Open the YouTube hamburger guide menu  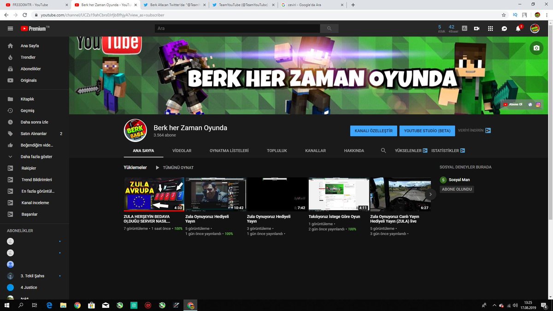click(x=10, y=29)
